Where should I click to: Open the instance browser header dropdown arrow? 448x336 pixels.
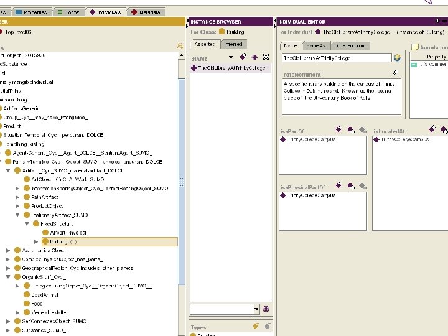(x=231, y=57)
